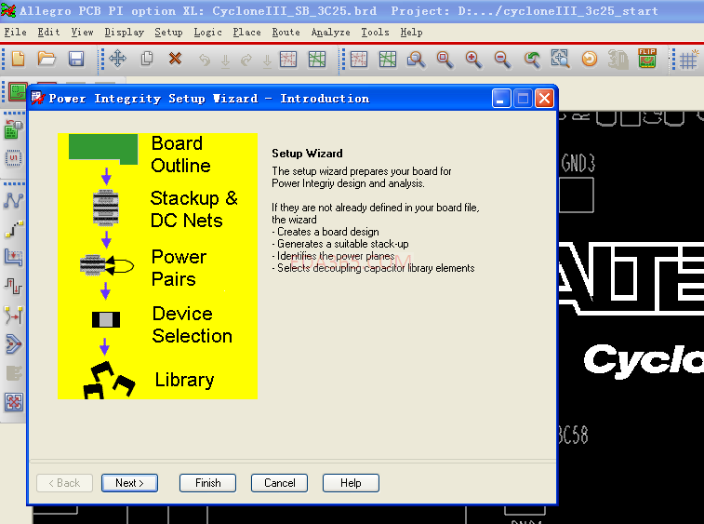Click the Zoom Out minus magnifier
This screenshot has width=704, height=524.
[x=502, y=60]
